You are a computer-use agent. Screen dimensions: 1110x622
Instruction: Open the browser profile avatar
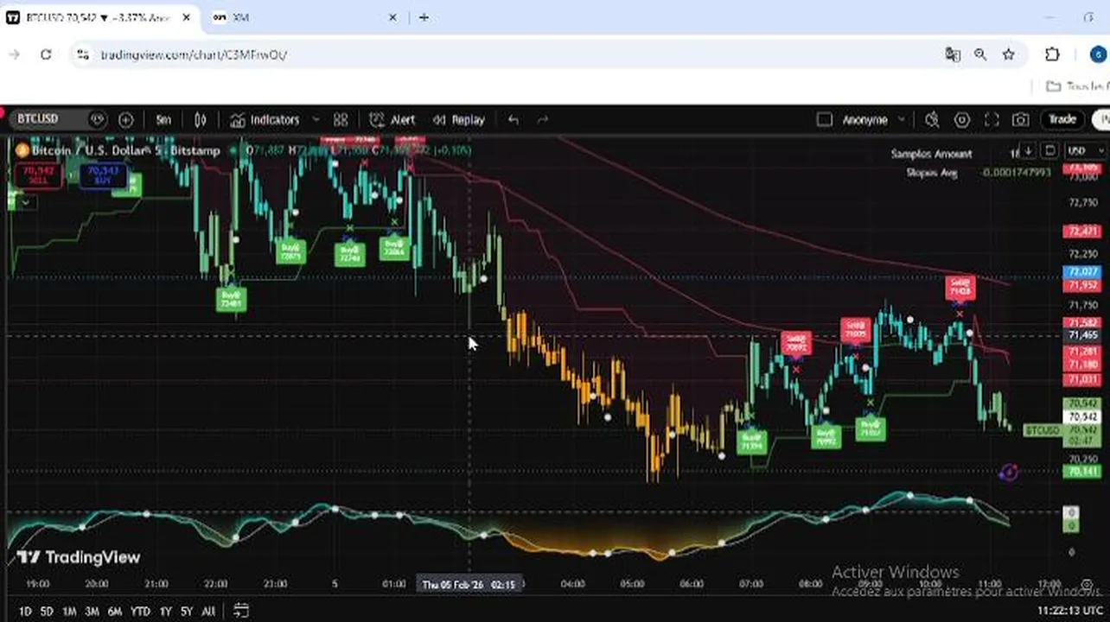[x=1098, y=54]
